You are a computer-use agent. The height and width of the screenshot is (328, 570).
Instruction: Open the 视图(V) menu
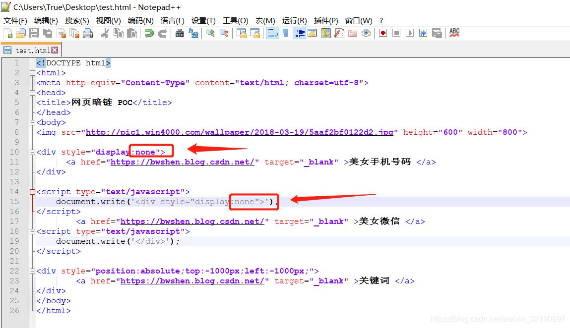[x=108, y=21]
